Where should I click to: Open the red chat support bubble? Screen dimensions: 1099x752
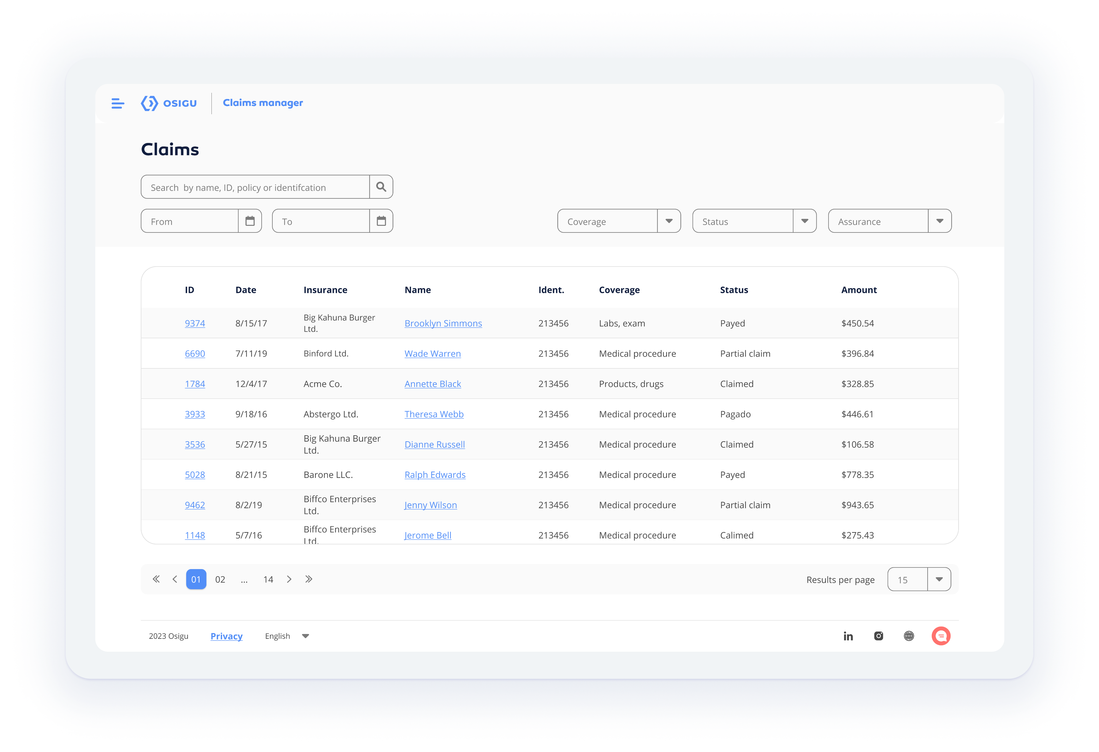(941, 636)
